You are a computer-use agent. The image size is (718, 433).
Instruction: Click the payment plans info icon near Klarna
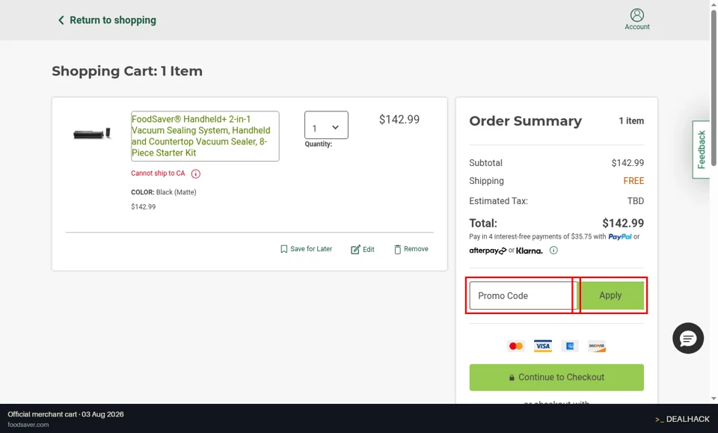[x=553, y=251]
